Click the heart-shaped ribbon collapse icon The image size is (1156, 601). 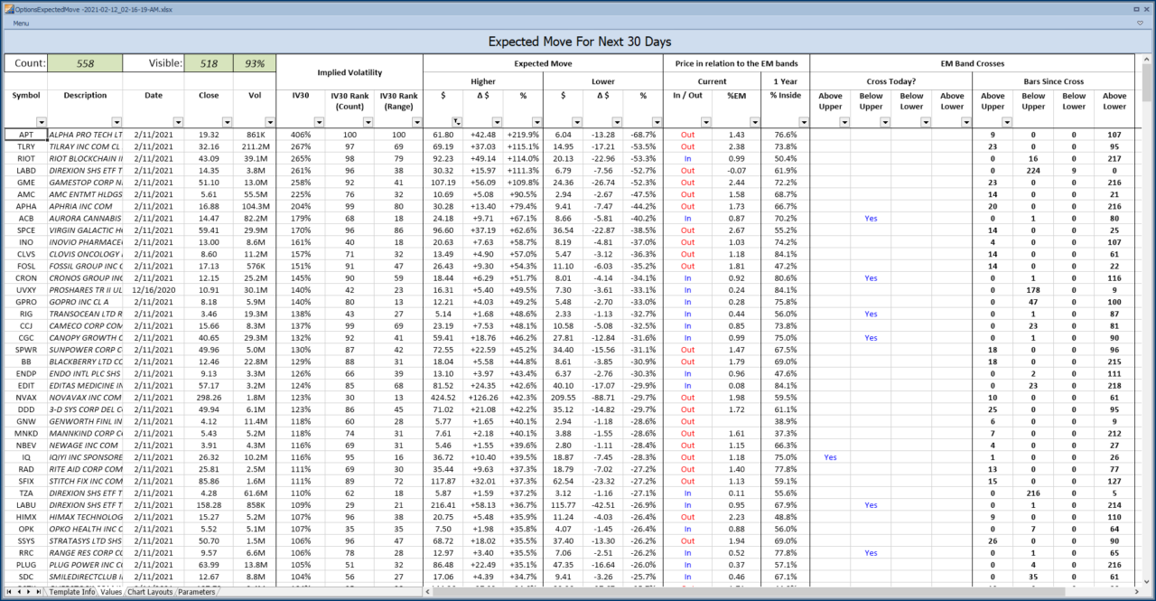point(1141,23)
